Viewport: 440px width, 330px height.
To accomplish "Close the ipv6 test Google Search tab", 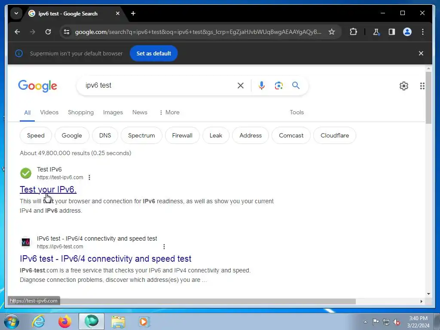I will (118, 13).
